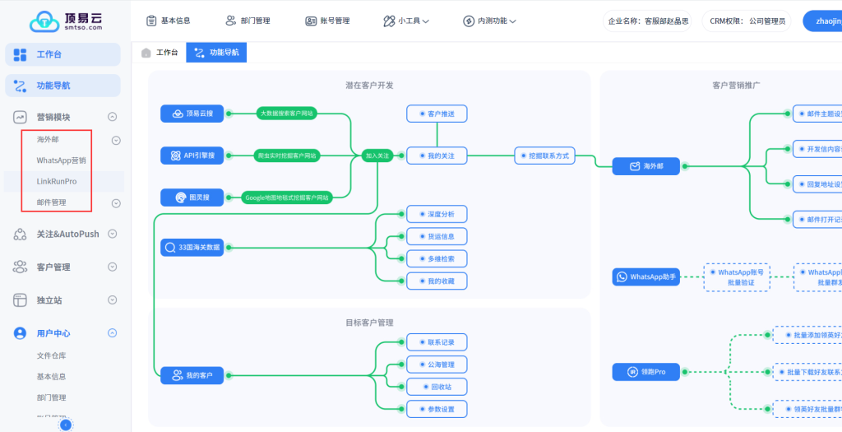Switch to the 工作台 tab
The image size is (842, 432).
click(x=160, y=53)
